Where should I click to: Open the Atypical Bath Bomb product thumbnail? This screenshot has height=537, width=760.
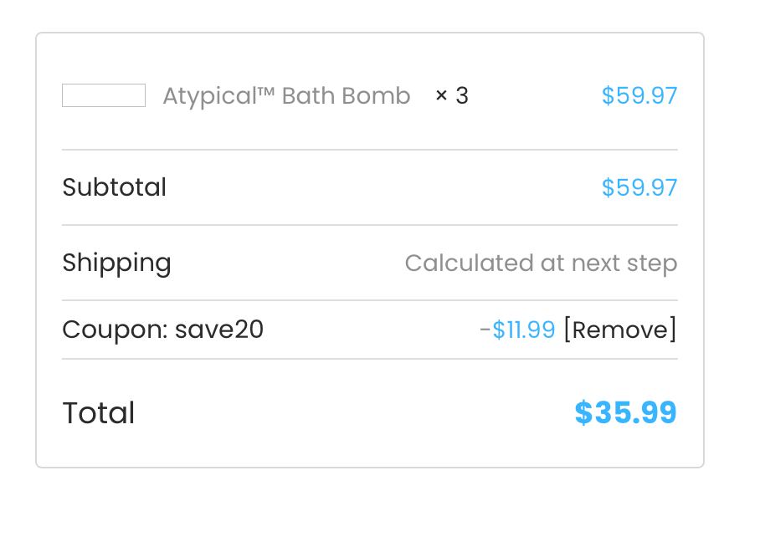104,95
